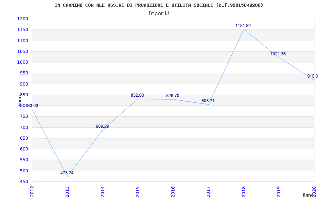
Task: Click the 2016 x-axis year label
Action: [173, 191]
